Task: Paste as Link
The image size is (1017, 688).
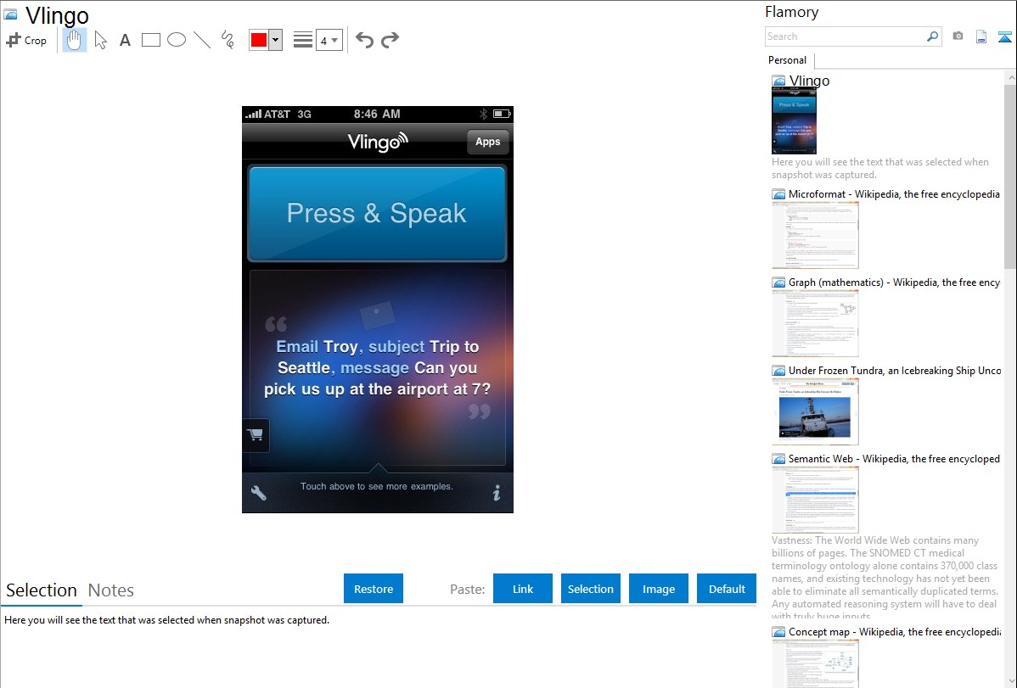Action: pos(523,589)
